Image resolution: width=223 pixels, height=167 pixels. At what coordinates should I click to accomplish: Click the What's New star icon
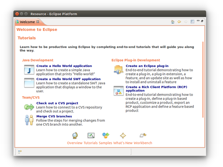pos(123,136)
